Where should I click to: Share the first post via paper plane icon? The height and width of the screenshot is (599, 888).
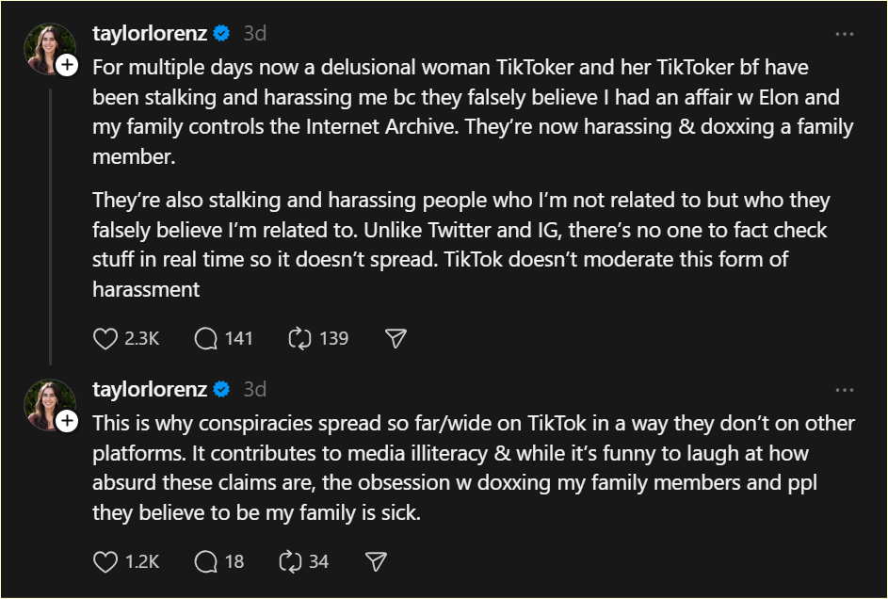[x=396, y=338]
